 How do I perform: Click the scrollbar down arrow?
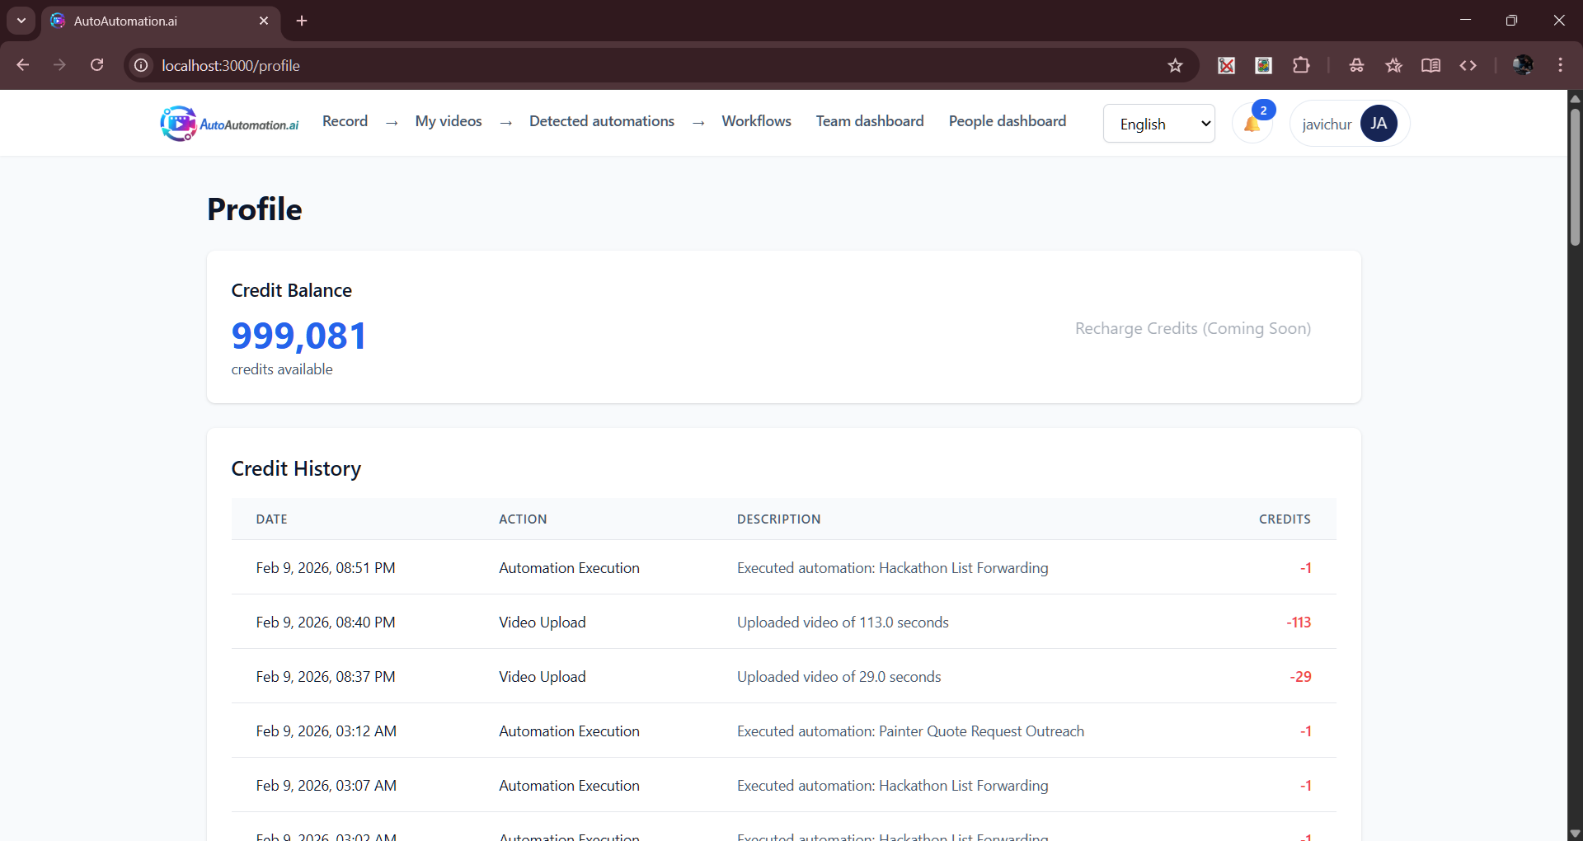point(1575,834)
